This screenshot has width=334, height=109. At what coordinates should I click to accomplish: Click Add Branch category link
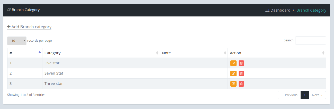tap(31, 27)
